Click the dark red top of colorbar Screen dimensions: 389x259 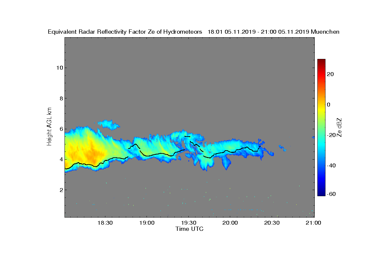pyautogui.click(x=321, y=62)
